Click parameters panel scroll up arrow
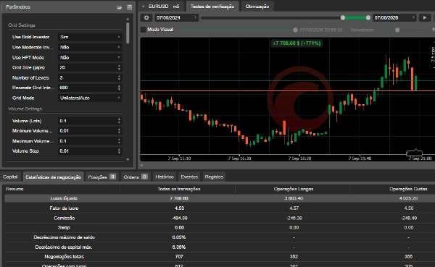 point(128,19)
